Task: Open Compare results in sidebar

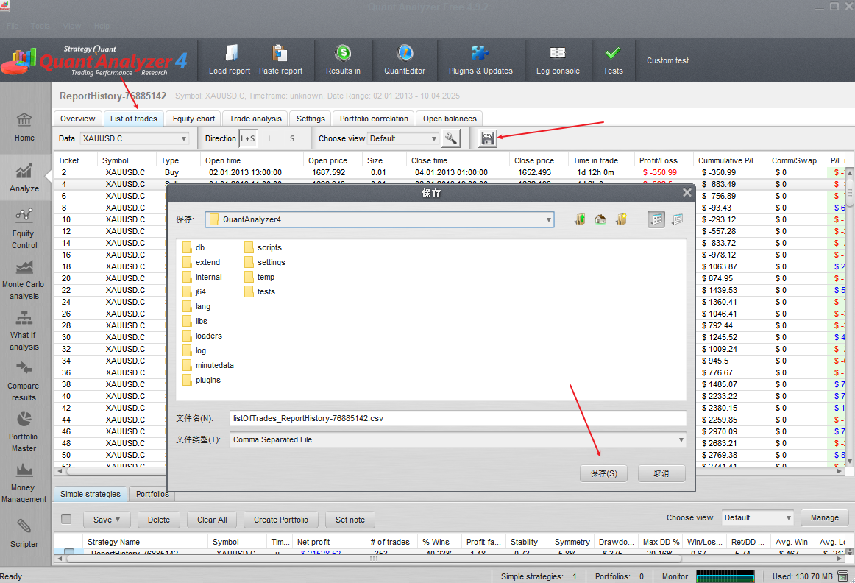Action: [x=24, y=381]
